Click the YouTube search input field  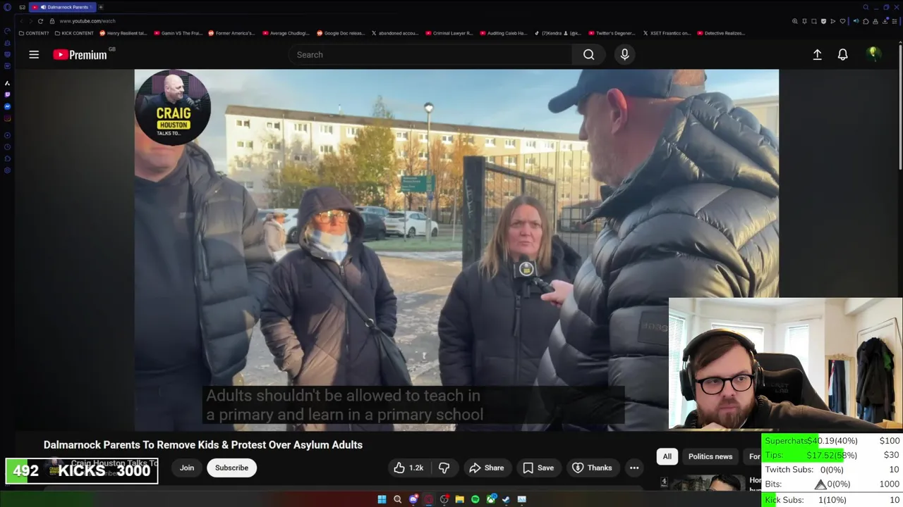pos(430,54)
